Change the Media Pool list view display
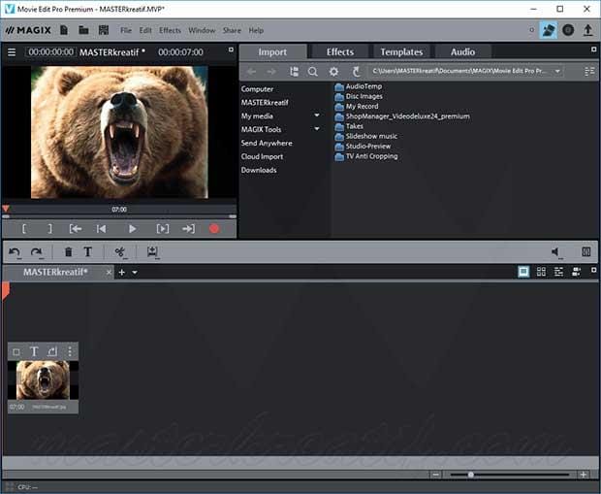This screenshot has width=601, height=494. [x=589, y=72]
